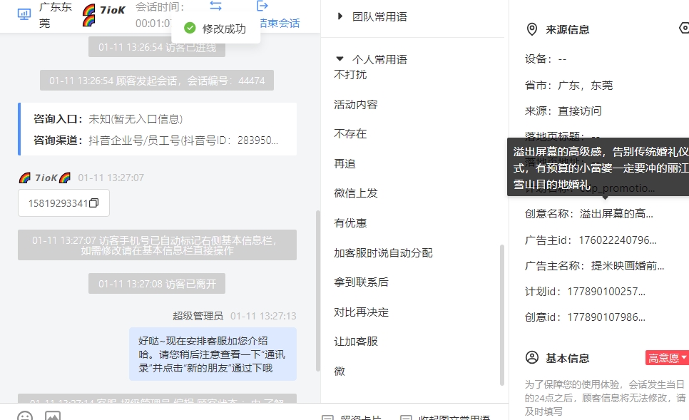Click the phone number message bubble 15819293341
This screenshot has height=420, width=689.
(x=63, y=203)
